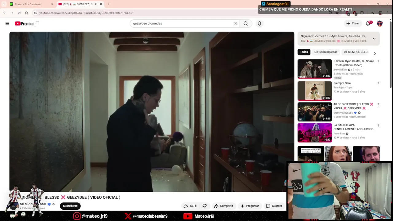Image resolution: width=393 pixels, height=221 pixels.
Task: Open a new browser tab
Action: [108, 4]
